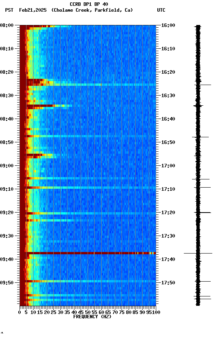Click the broadband dark red event band near 09:37
This screenshot has height=337, width=215.
point(88,253)
